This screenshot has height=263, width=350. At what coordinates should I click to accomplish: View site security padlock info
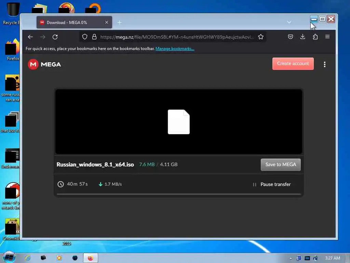click(94, 37)
